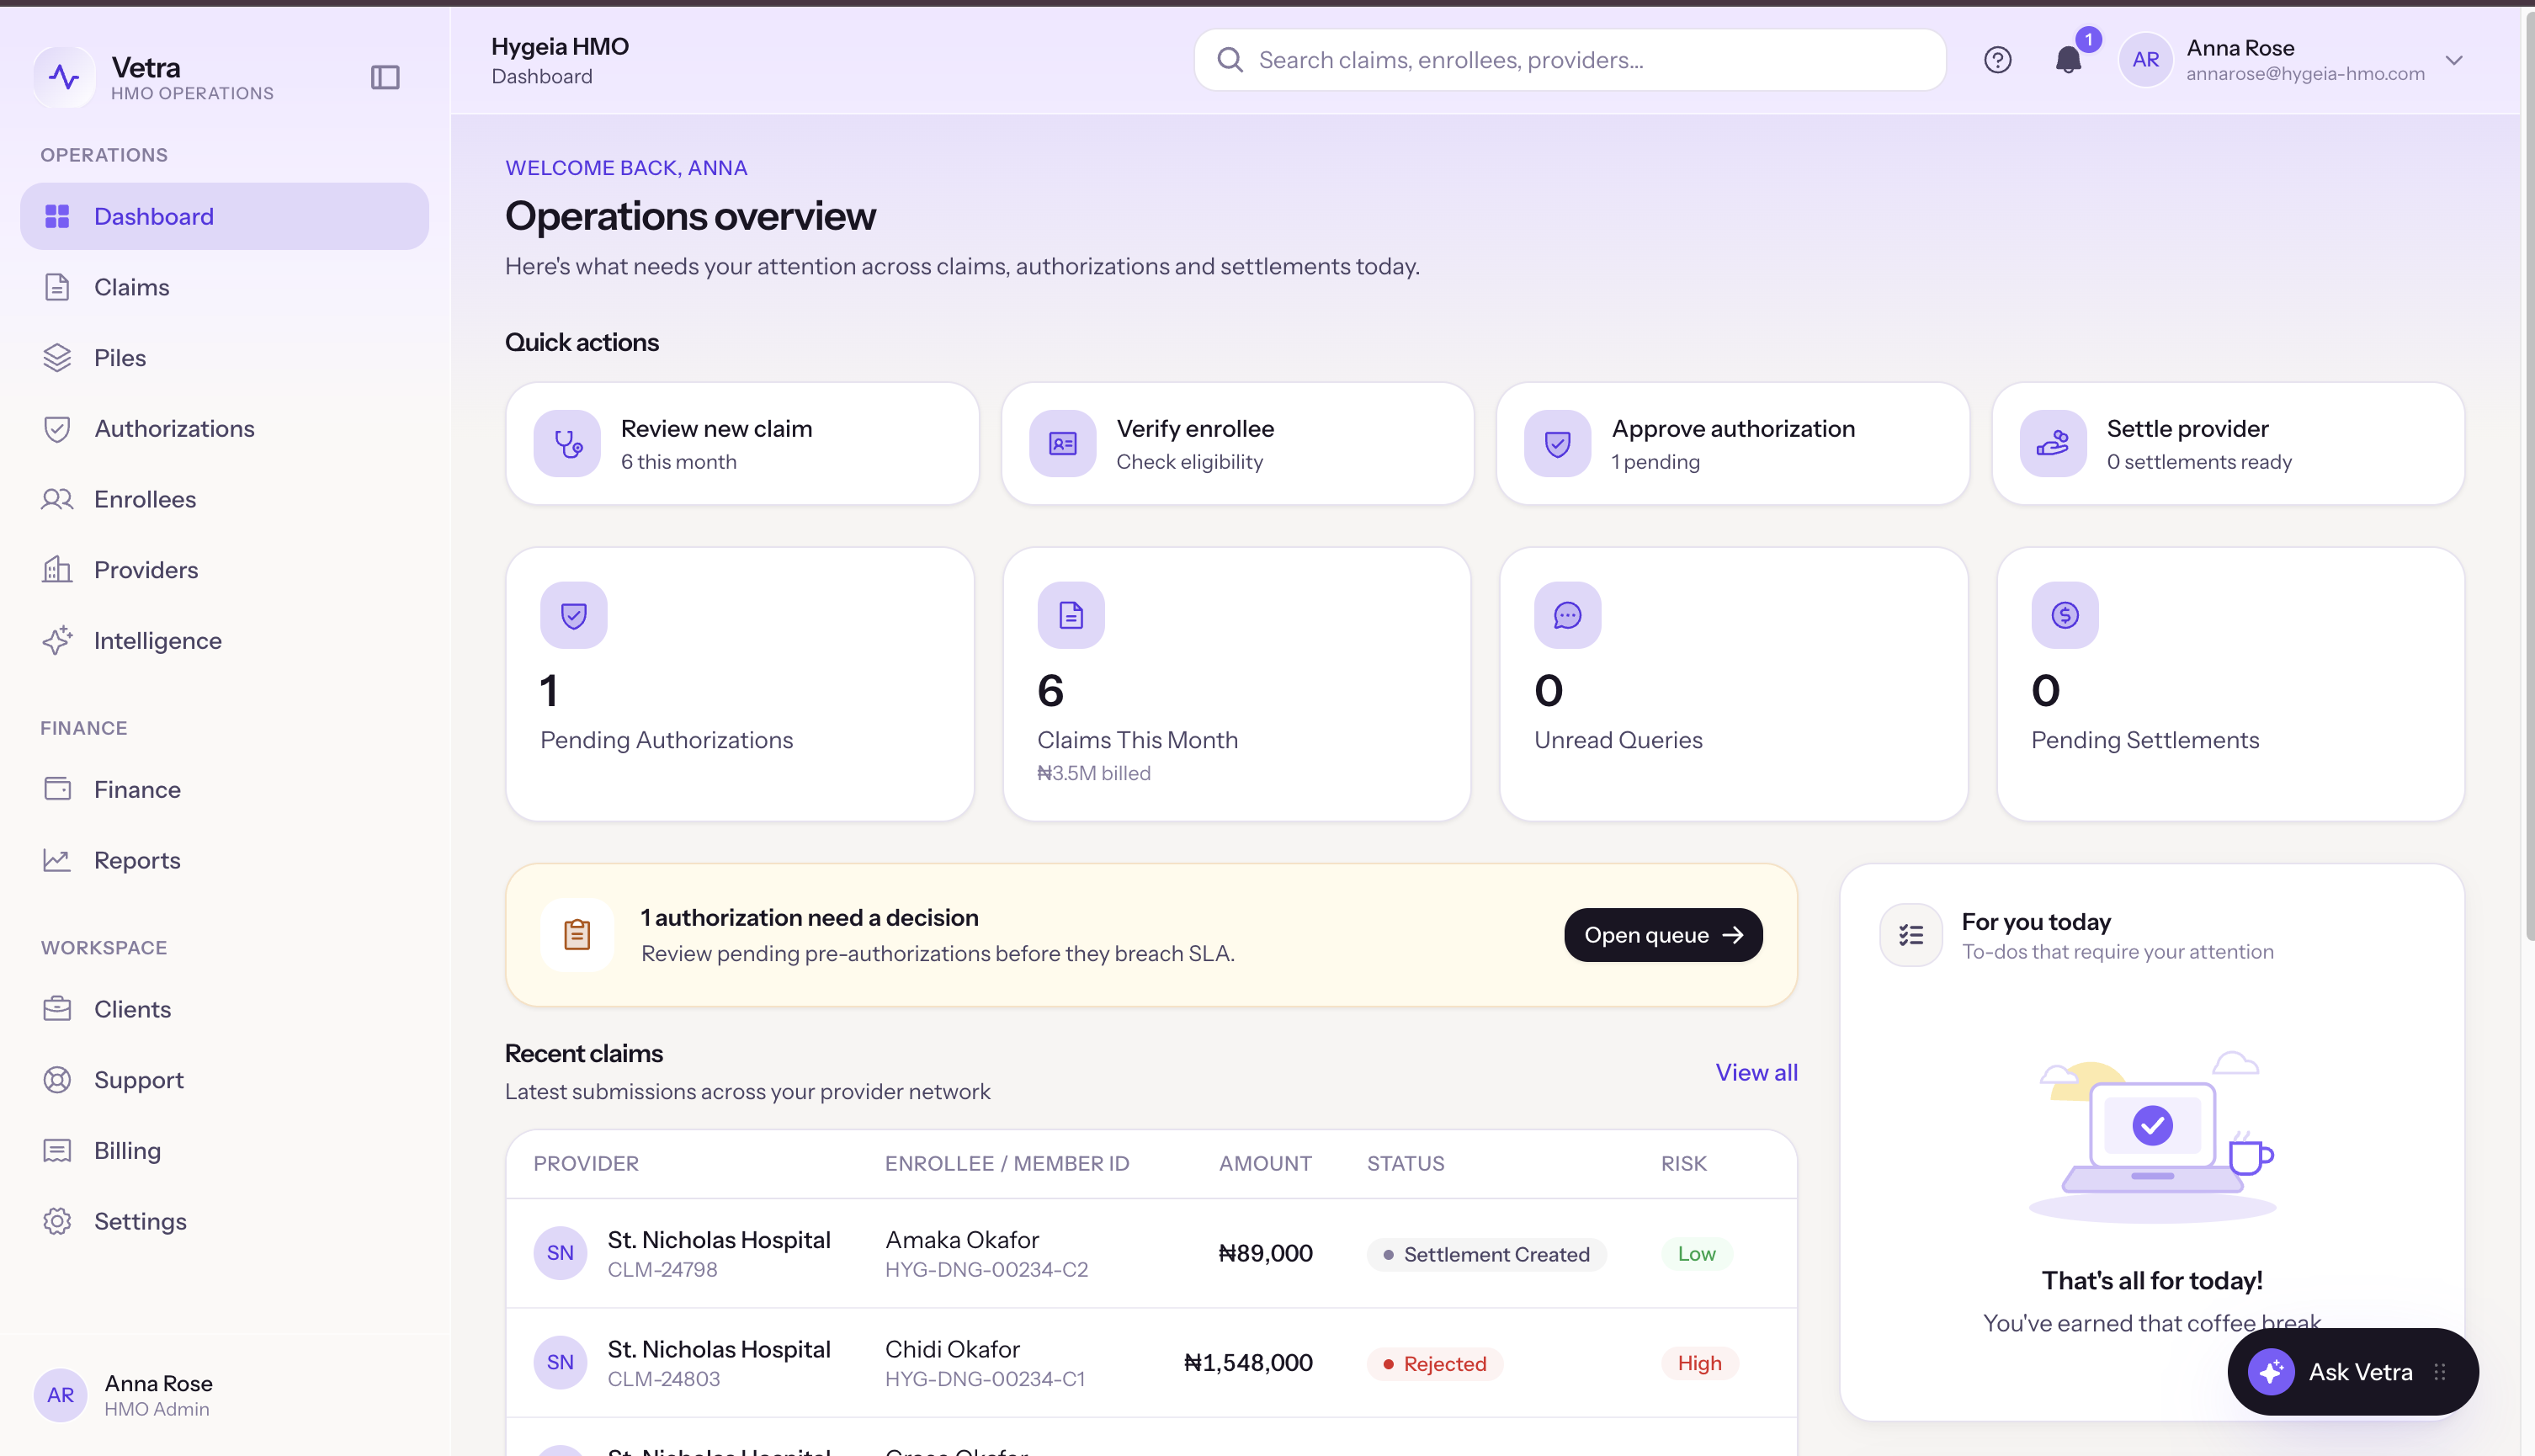Click enrollee name Amaka Okafor
Viewport: 2535px width, 1456px height.
962,1240
